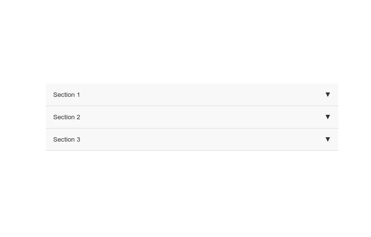Expand Section 1 accordion panel
Viewport: 371px width, 237px height.
192,94
